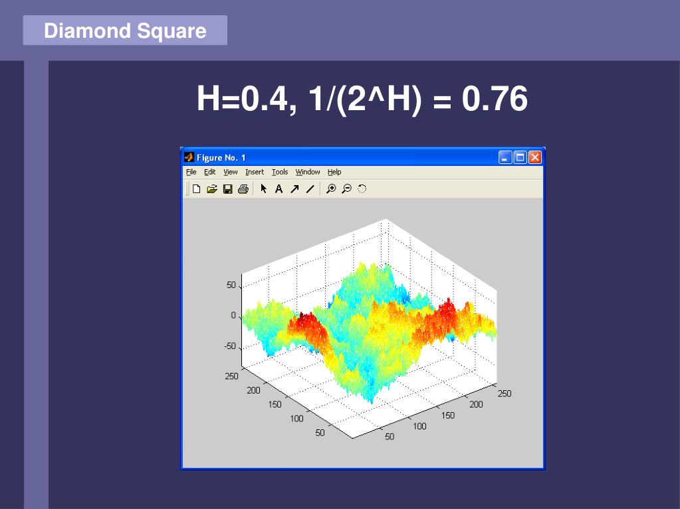Viewport: 680px width, 509px height.
Task: Click the 'H=0.4, 1/(2^H) = 0.76' heading
Action: tap(362, 99)
